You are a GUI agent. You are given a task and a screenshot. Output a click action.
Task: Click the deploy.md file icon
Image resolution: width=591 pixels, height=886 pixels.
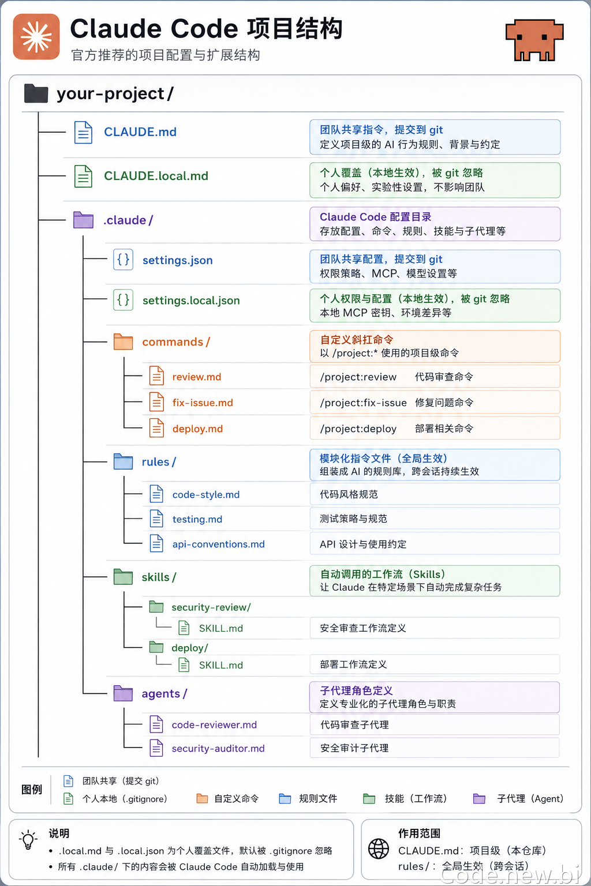[x=156, y=428]
